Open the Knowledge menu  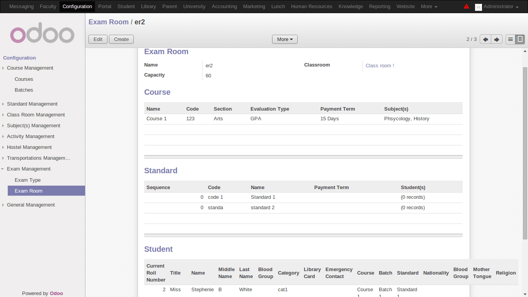tap(351, 7)
